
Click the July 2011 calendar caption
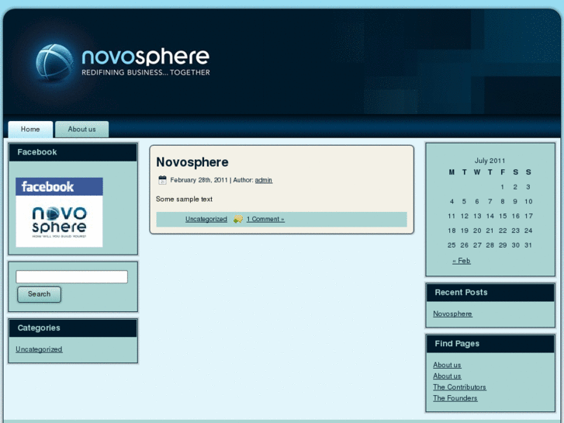(x=490, y=161)
